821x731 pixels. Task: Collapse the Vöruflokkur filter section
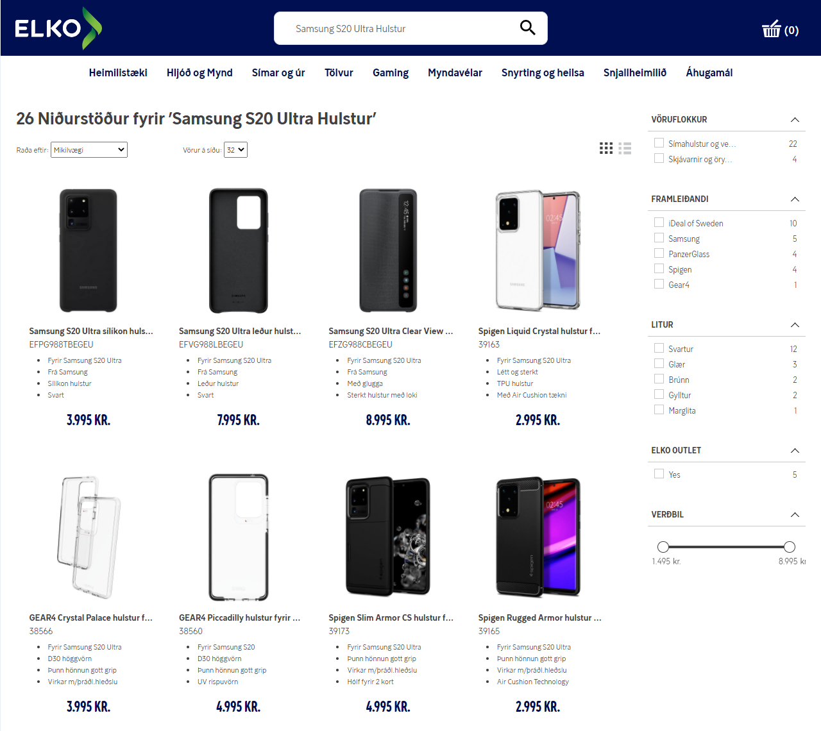(x=795, y=120)
